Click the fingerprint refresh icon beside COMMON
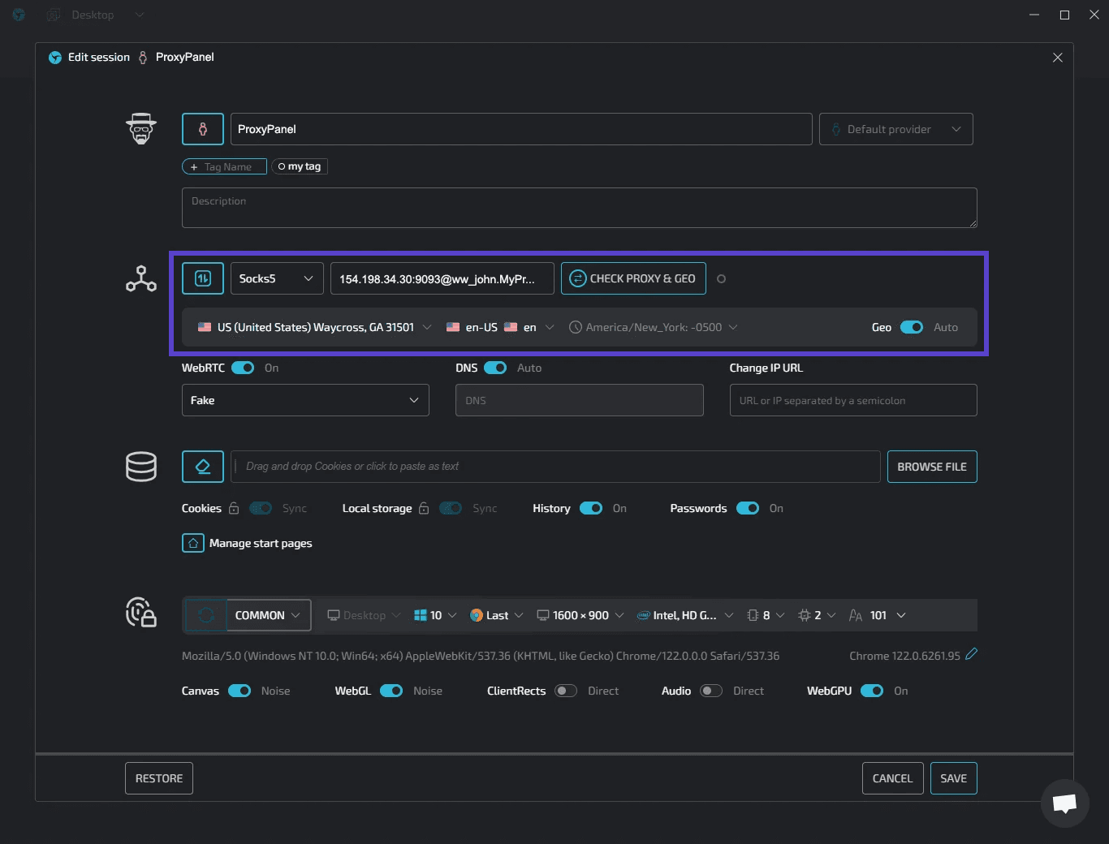1109x844 pixels. [x=205, y=615]
